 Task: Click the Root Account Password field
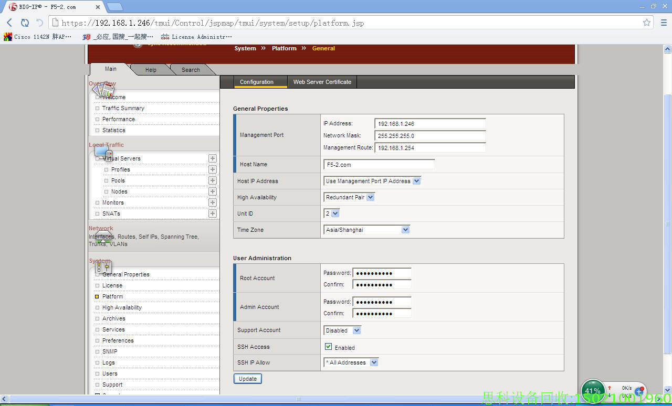[x=382, y=273]
